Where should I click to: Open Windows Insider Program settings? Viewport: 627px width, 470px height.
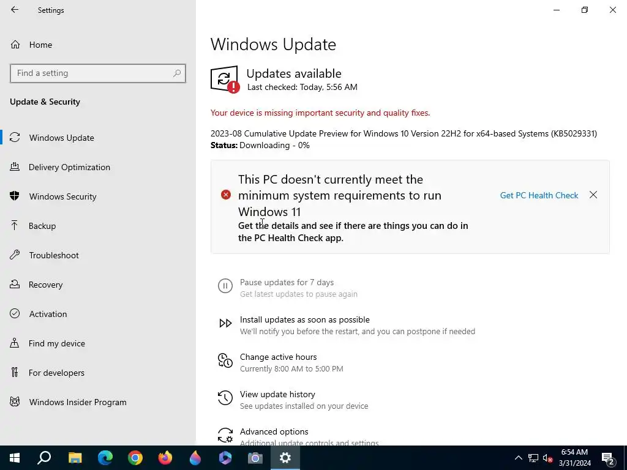[78, 402]
